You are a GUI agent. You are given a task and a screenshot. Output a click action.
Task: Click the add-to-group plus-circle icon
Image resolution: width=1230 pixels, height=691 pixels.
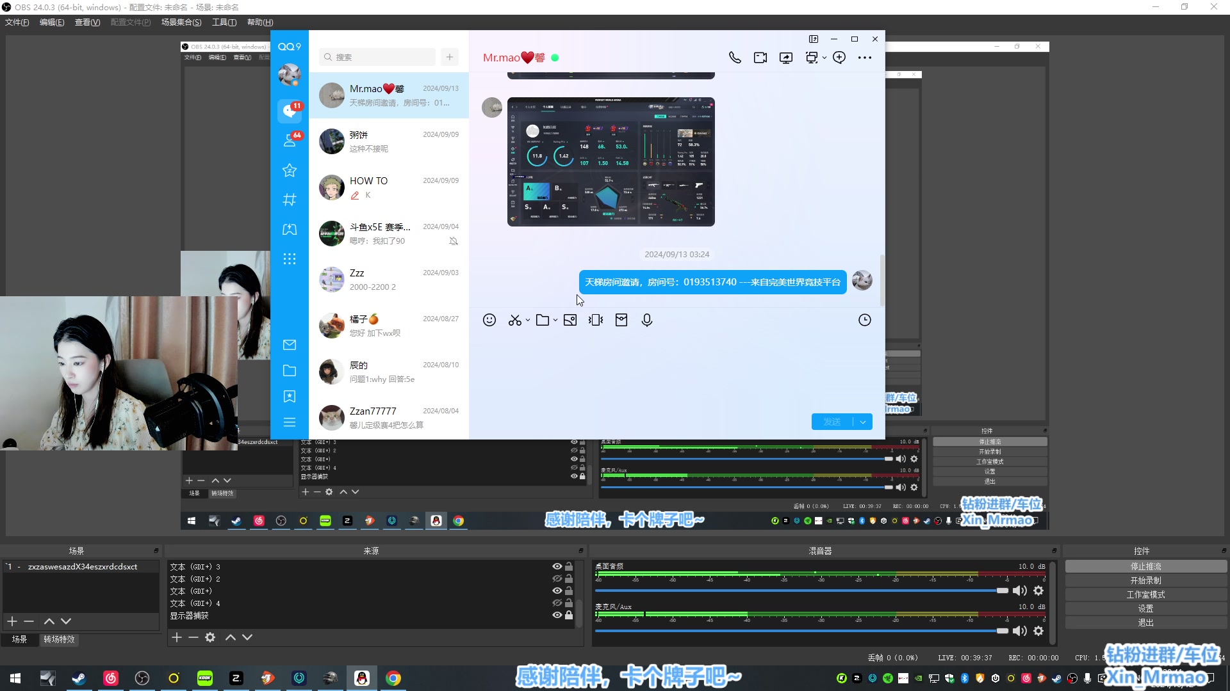point(839,58)
